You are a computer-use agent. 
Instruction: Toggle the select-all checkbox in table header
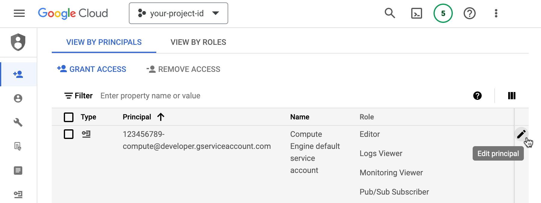69,117
